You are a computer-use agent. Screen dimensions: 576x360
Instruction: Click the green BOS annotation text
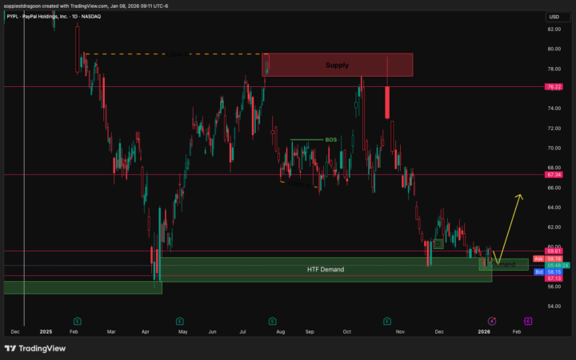point(330,140)
